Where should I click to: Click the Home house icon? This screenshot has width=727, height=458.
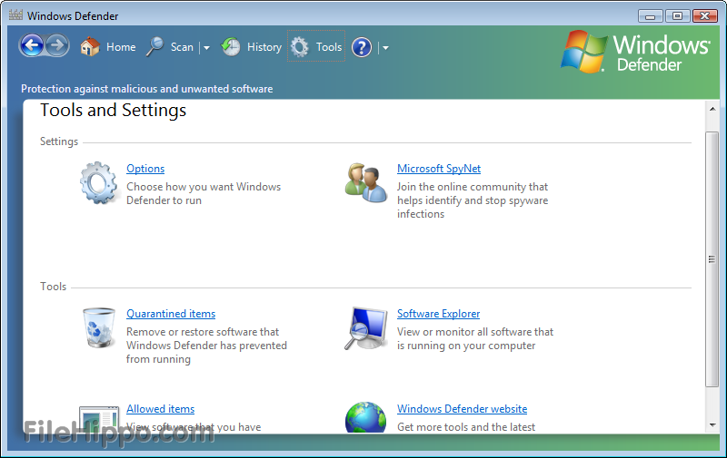pos(90,47)
